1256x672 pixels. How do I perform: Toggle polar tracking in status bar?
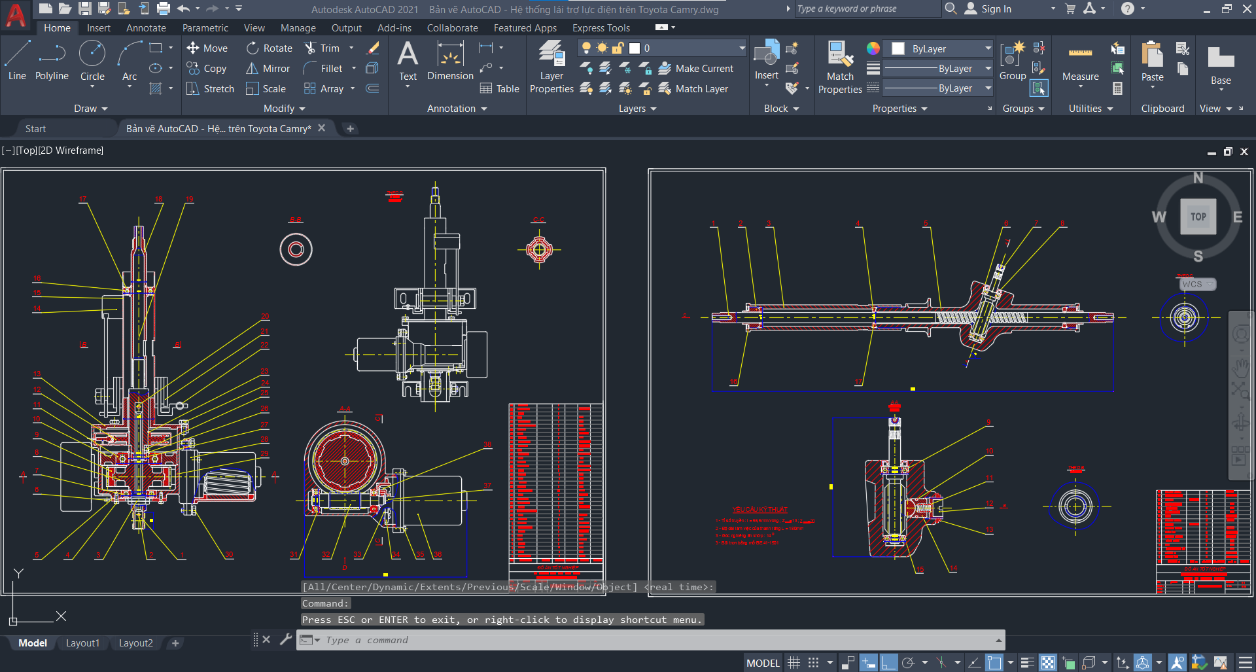coord(908,663)
